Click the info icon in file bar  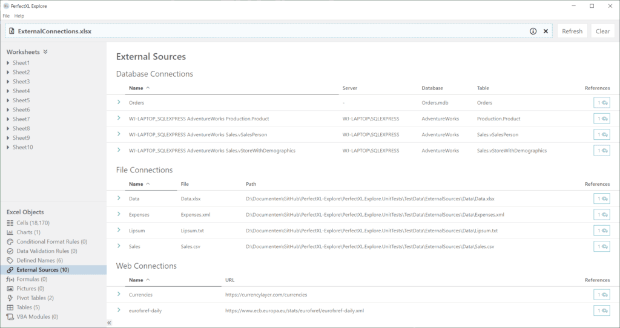[x=533, y=31]
